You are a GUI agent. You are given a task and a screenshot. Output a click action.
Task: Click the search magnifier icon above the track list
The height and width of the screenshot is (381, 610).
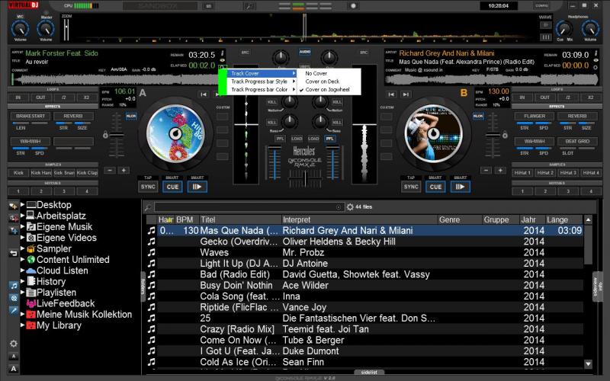(339, 207)
